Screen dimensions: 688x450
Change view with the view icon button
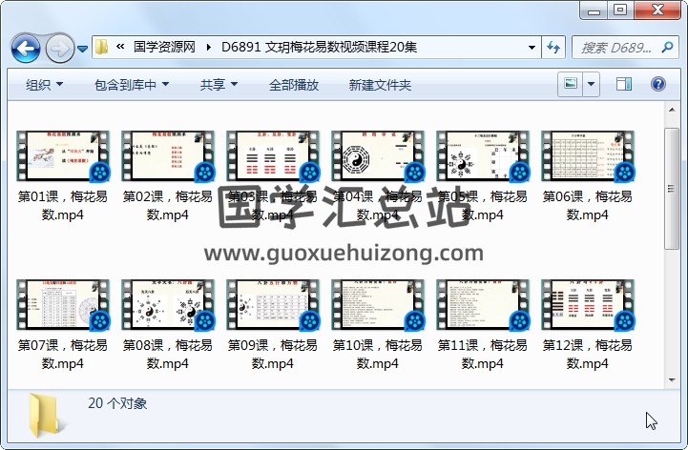570,84
